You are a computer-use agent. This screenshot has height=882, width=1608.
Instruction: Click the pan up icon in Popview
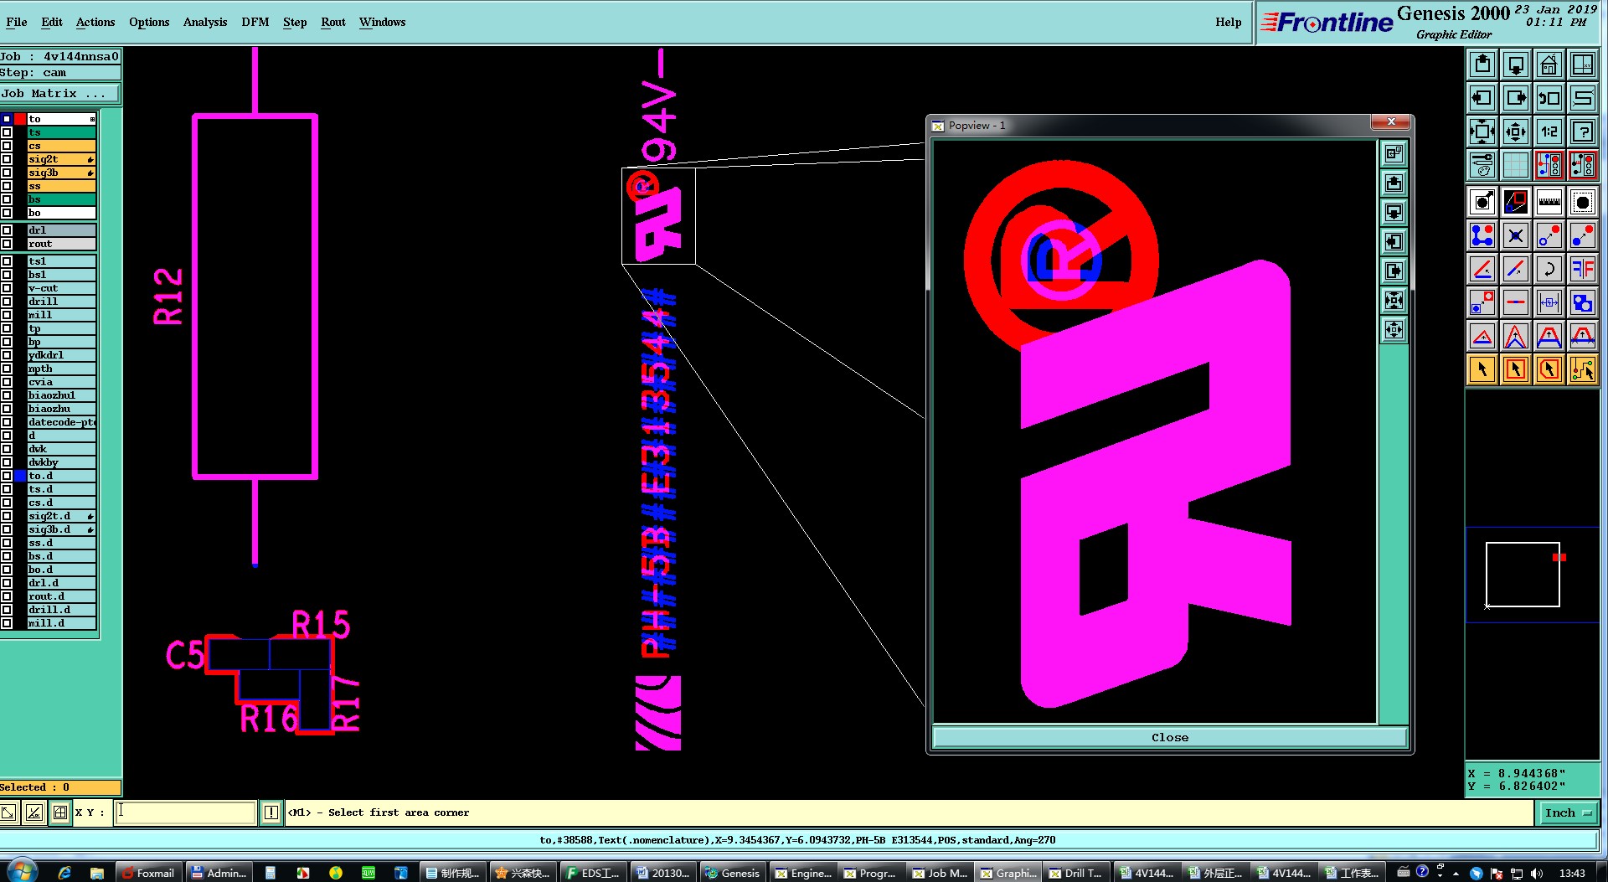click(1394, 183)
